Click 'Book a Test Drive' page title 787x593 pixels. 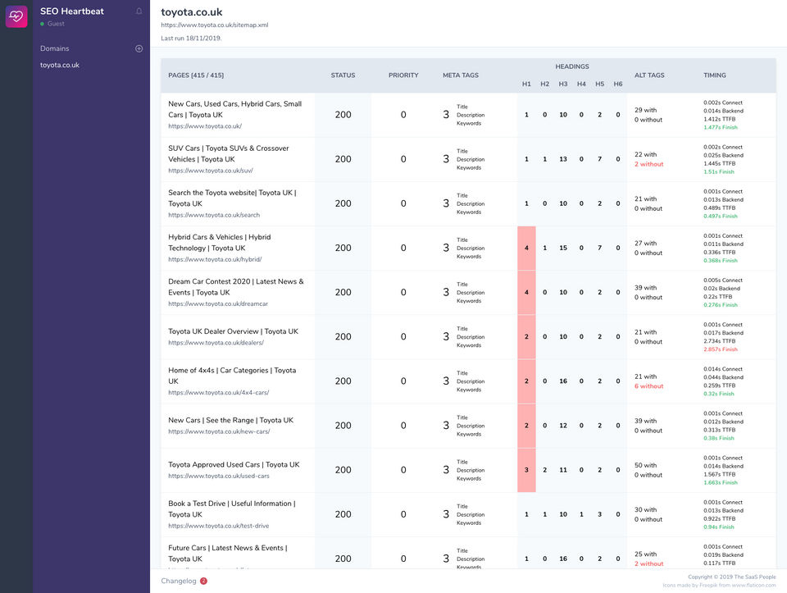click(x=232, y=509)
